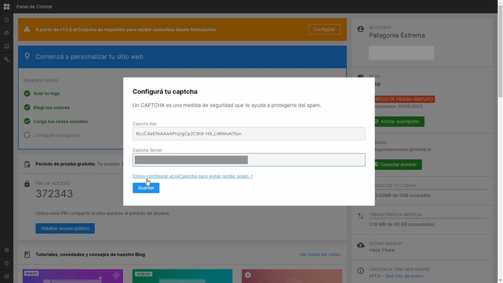This screenshot has height=283, width=503.
Task: Click the 'Elegí tus colores' completed step
Action: [52, 108]
